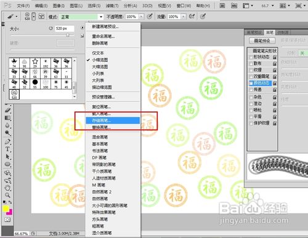The height and width of the screenshot is (238, 308).
Task: Toggle the brush preset picker arrow
Action: (34, 16)
